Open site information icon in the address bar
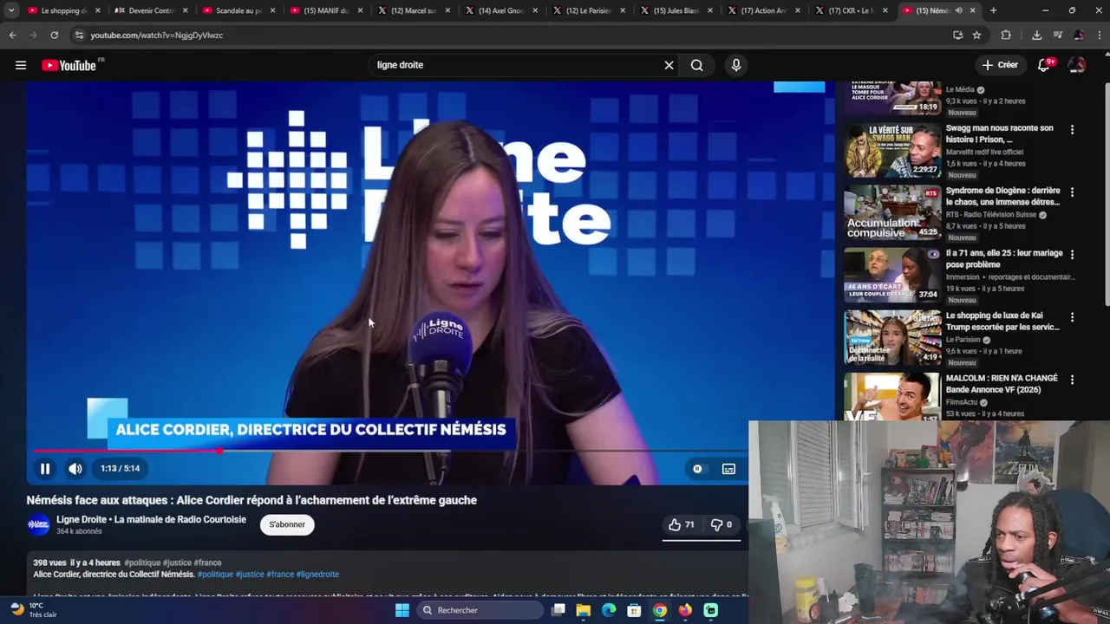 pos(79,36)
